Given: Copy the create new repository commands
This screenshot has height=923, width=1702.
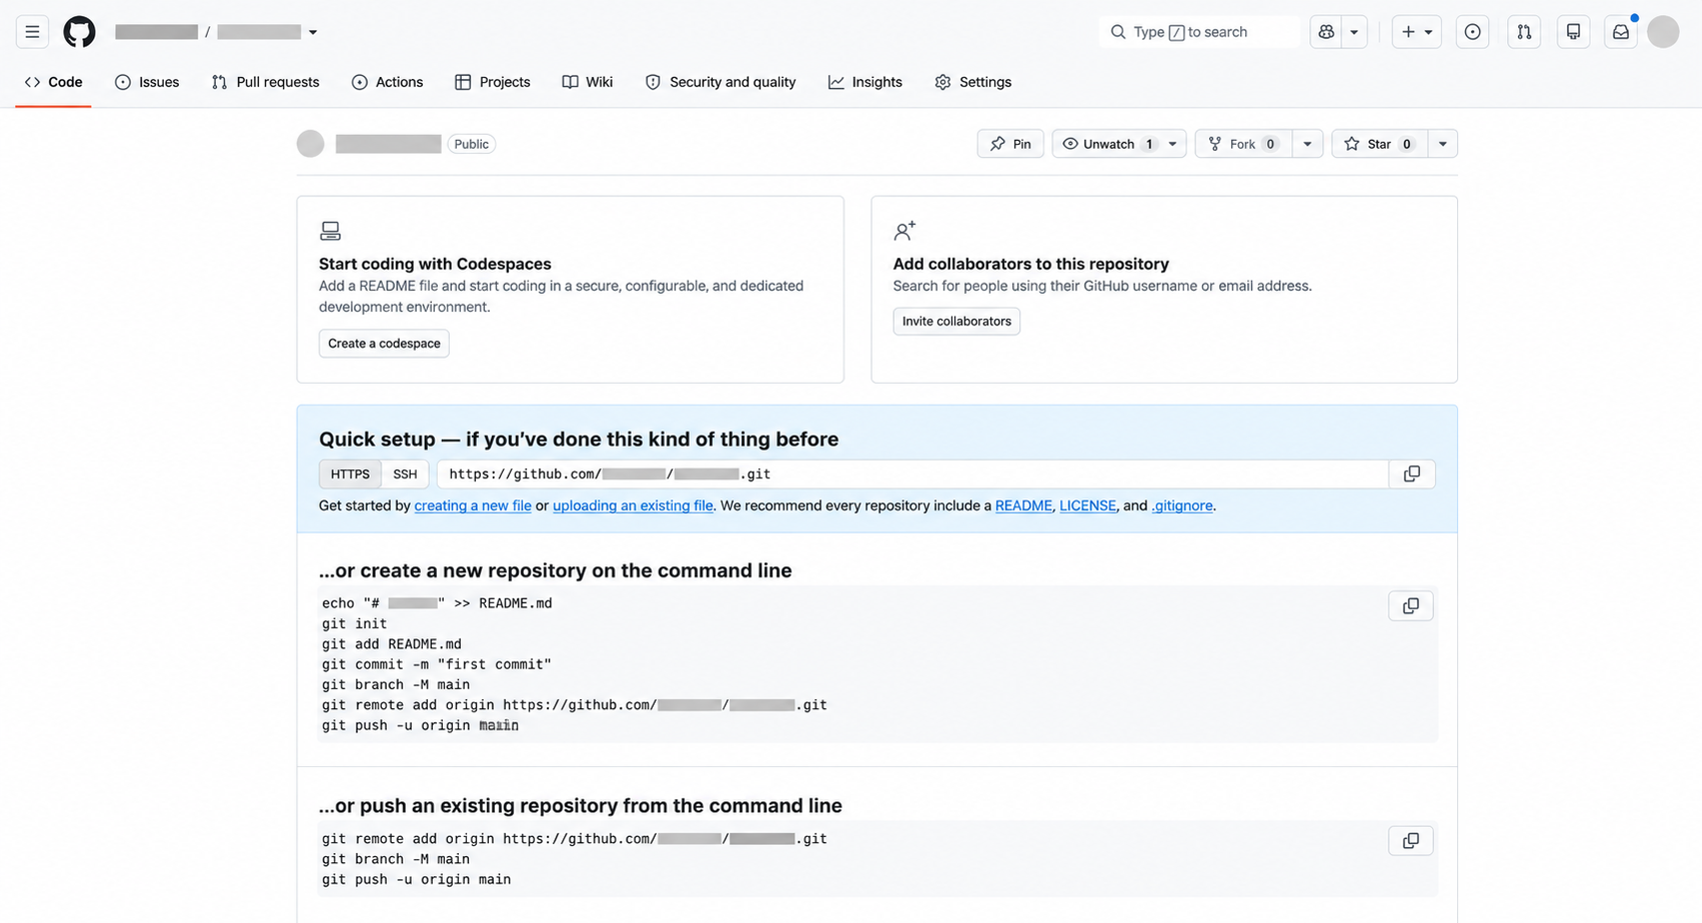Looking at the screenshot, I should 1411,606.
